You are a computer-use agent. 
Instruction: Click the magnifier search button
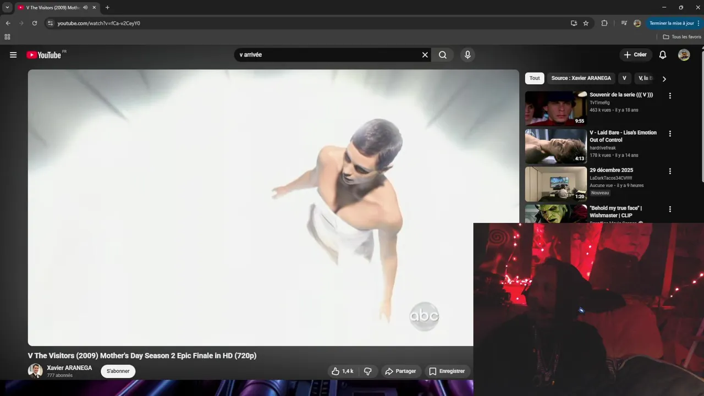(x=443, y=55)
